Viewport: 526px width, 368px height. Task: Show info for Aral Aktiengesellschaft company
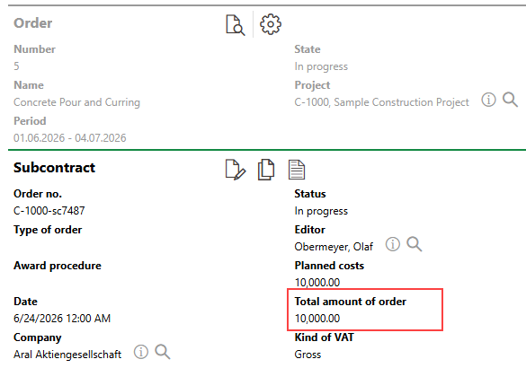(141, 352)
